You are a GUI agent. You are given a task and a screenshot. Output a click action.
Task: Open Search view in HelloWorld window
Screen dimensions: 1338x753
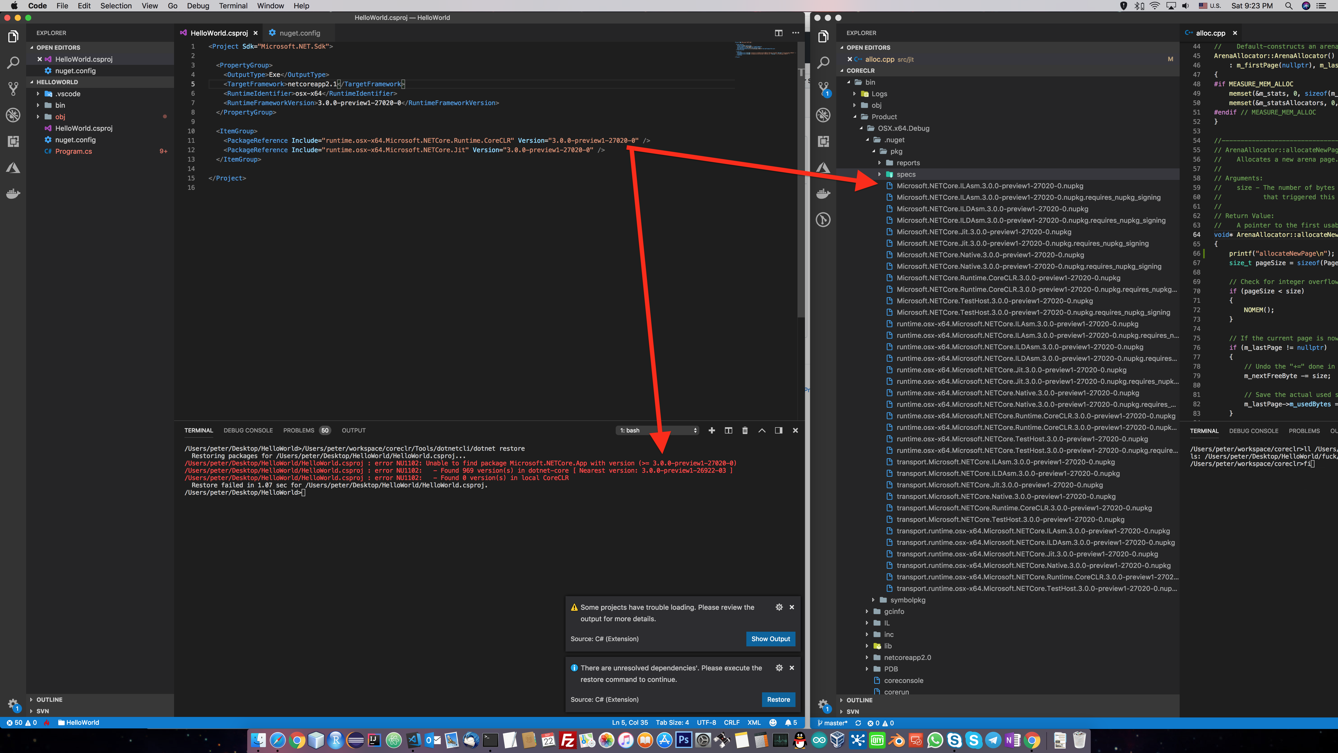13,62
